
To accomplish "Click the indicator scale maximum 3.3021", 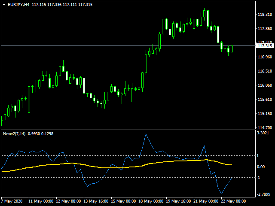I will (263, 133).
